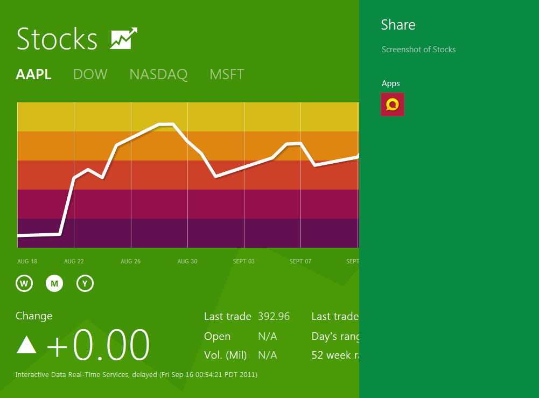Screen dimensions: 539x398
Task: Click the +0.00 change value
Action: click(x=99, y=345)
